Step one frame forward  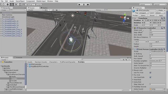(88, 5)
